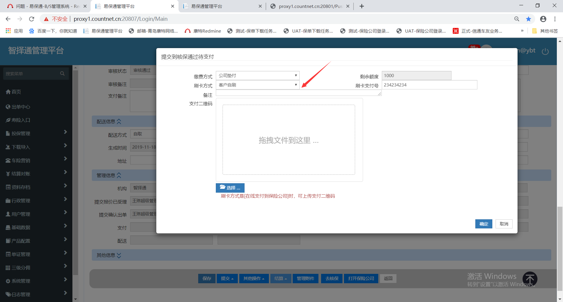Viewport: 563px width, 302px height.
Task: Click the 备注 text area in dialog
Action: [x=299, y=93]
